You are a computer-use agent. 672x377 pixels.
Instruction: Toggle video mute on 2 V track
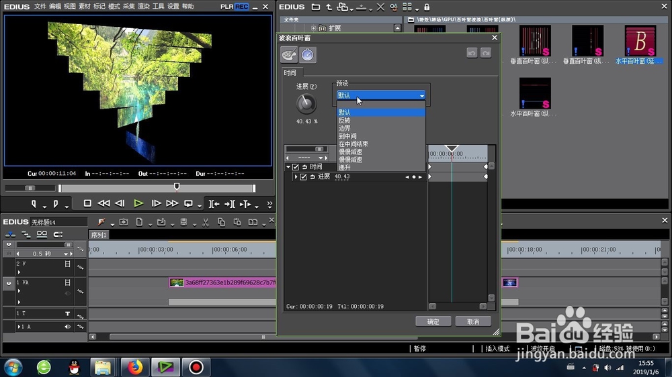(x=67, y=264)
